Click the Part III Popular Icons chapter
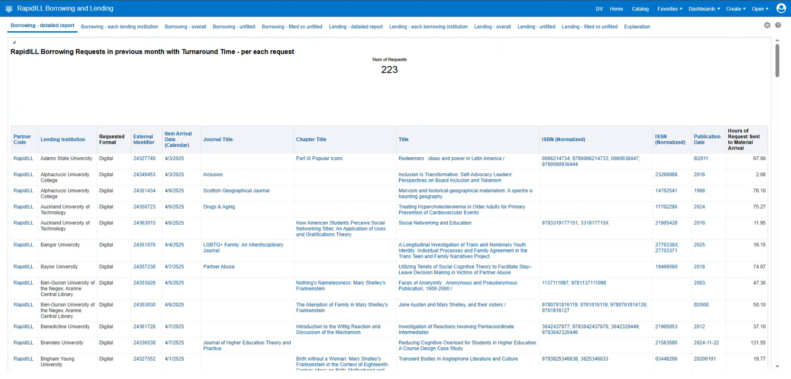Screen dimensions: 791x379 (319, 159)
